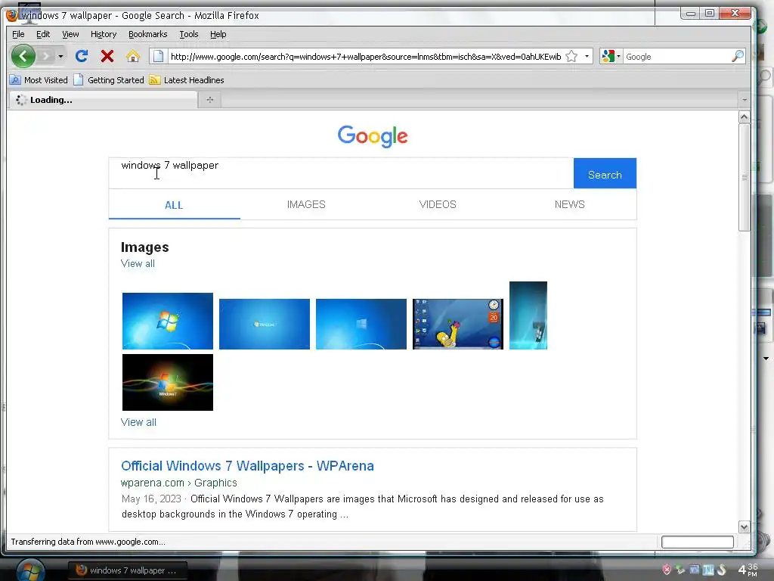This screenshot has width=774, height=581.
Task: Select the ALL results tab
Action: [174, 205]
